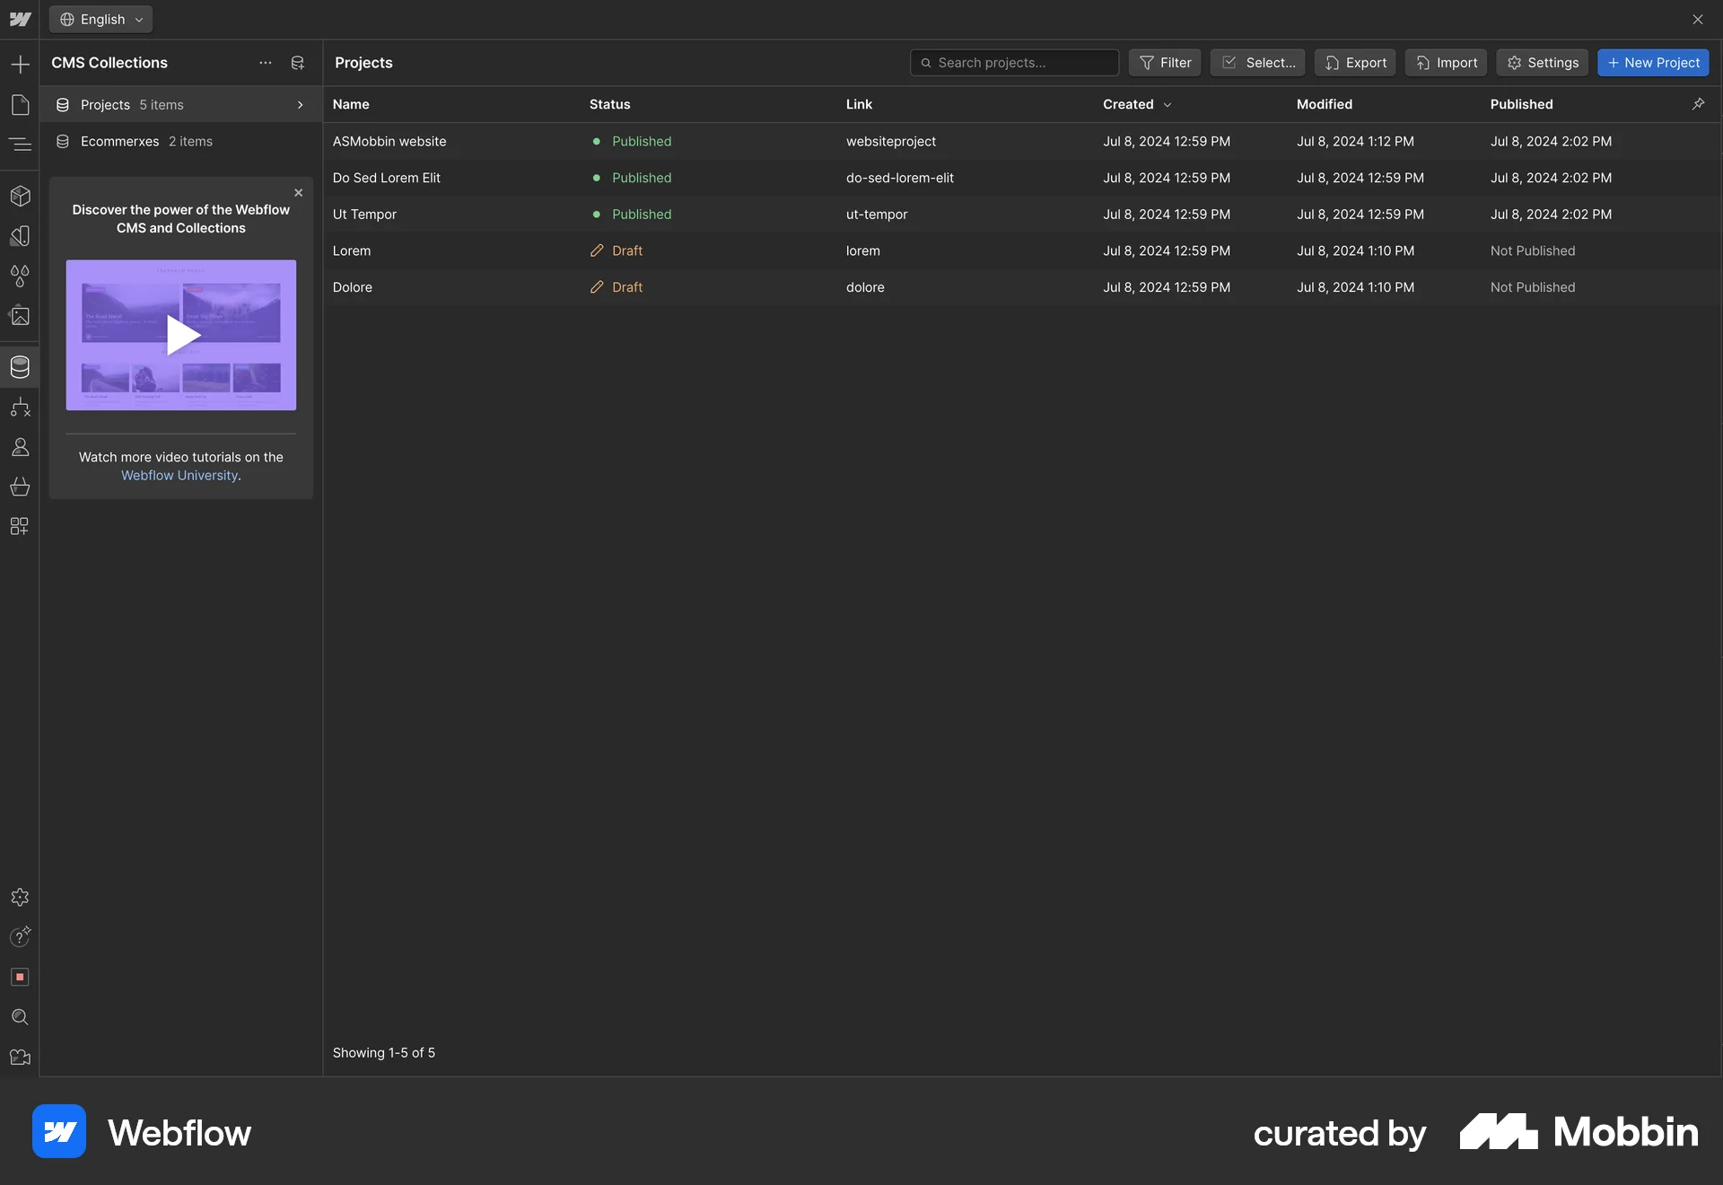Viewport: 1723px width, 1185px height.
Task: Visit Webflow University link
Action: 179,475
